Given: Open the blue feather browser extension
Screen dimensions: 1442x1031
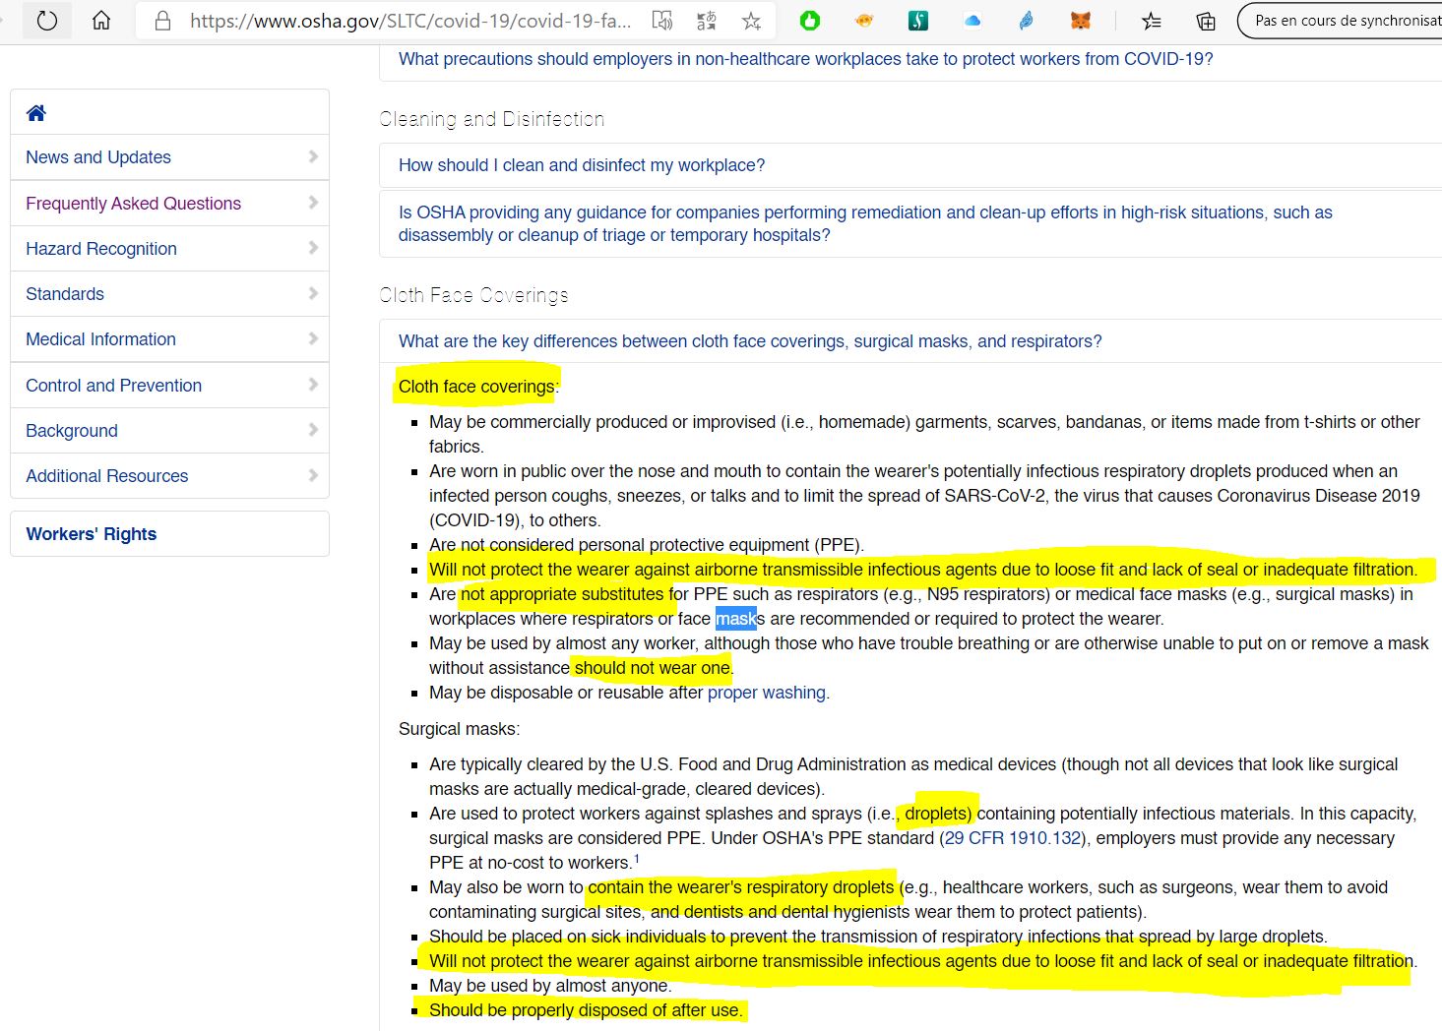Looking at the screenshot, I should coord(1026,21).
